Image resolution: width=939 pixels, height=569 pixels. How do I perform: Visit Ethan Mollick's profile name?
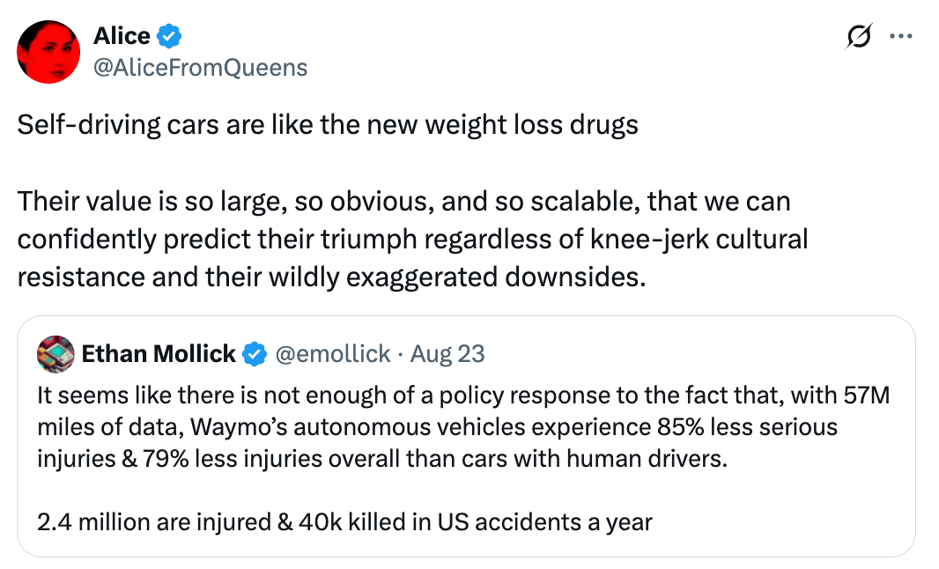point(159,353)
